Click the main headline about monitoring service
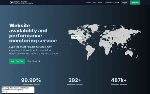The width and height of the screenshot is (150, 94). point(33,33)
